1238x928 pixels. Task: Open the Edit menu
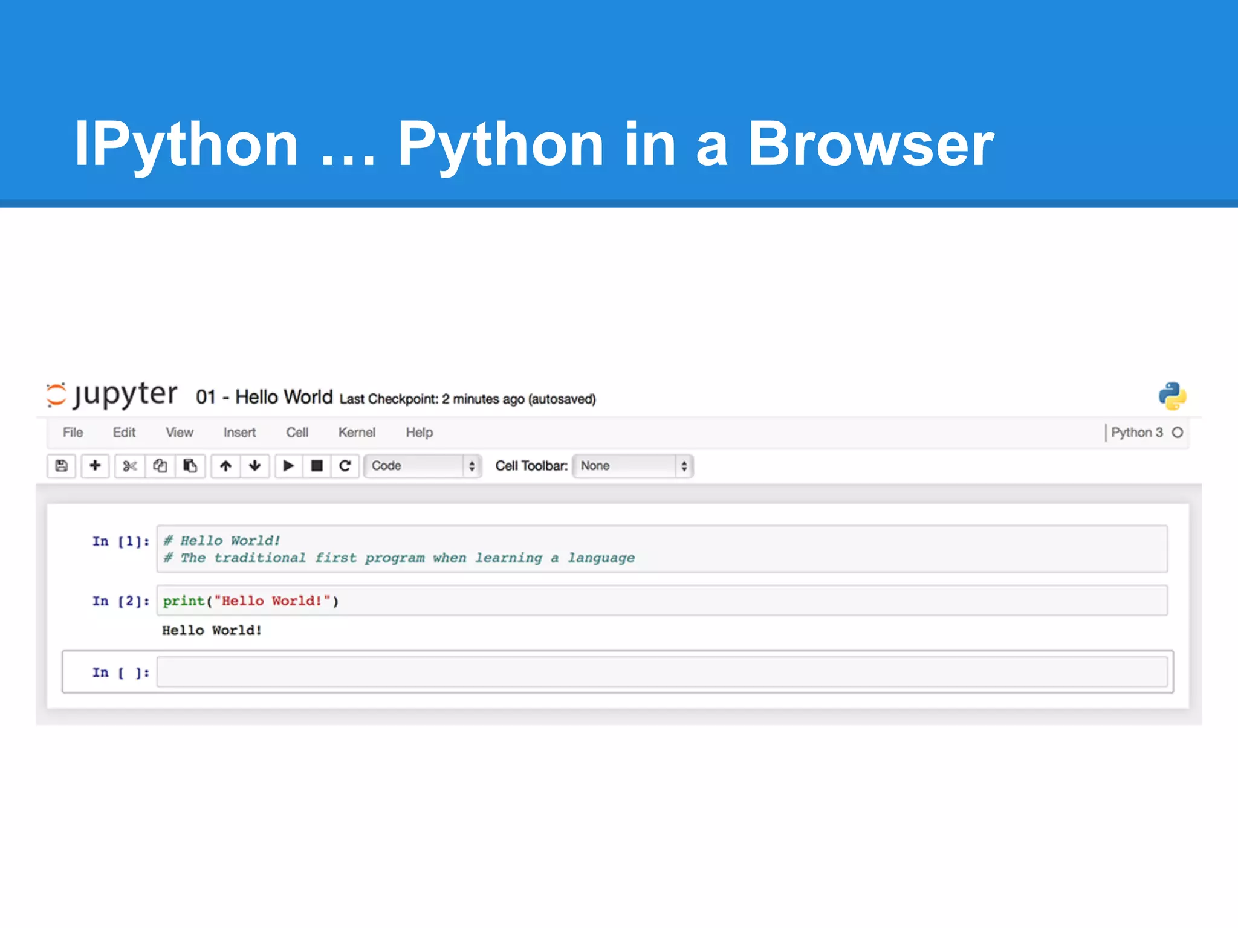(124, 433)
